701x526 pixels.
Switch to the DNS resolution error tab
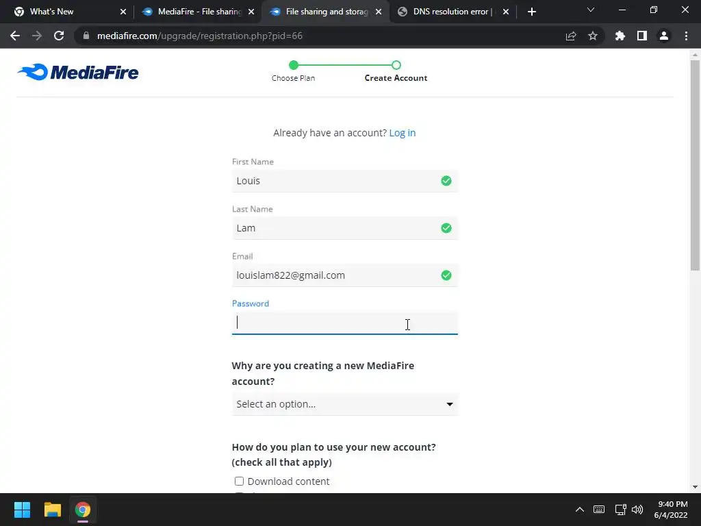point(452,12)
